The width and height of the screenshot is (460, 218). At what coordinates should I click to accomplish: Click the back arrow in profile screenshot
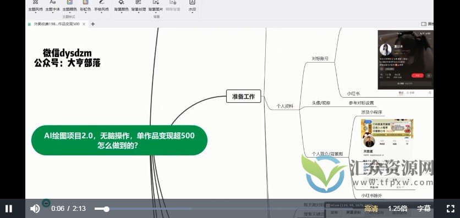pos(381,38)
